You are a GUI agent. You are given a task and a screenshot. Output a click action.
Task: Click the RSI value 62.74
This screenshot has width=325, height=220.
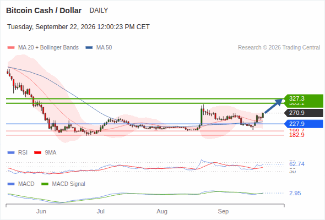pyautogui.click(x=297, y=164)
